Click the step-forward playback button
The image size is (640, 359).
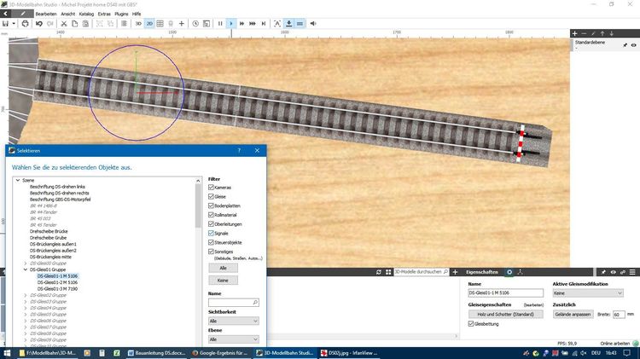click(264, 24)
